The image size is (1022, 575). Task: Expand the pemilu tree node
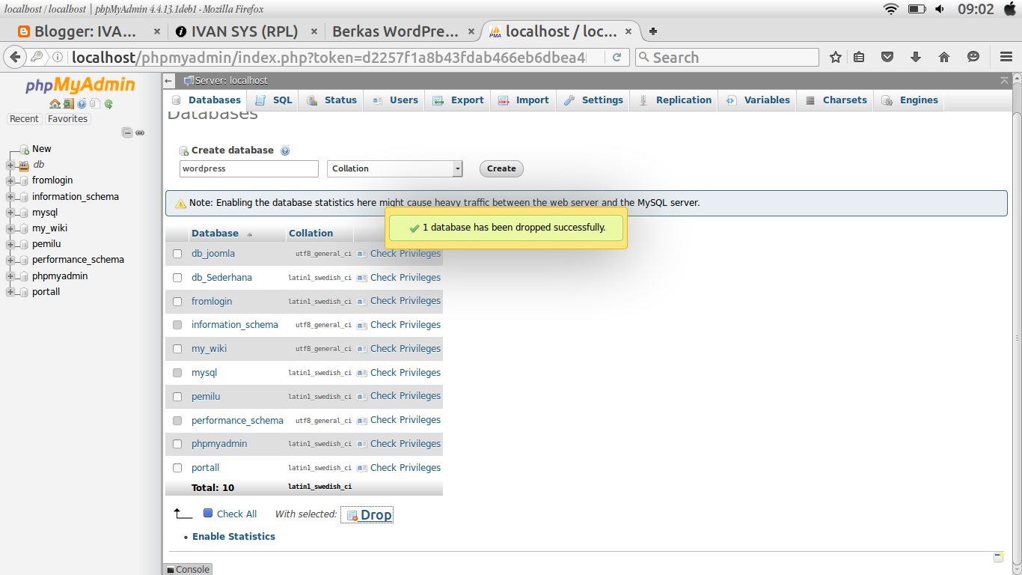[x=10, y=244]
